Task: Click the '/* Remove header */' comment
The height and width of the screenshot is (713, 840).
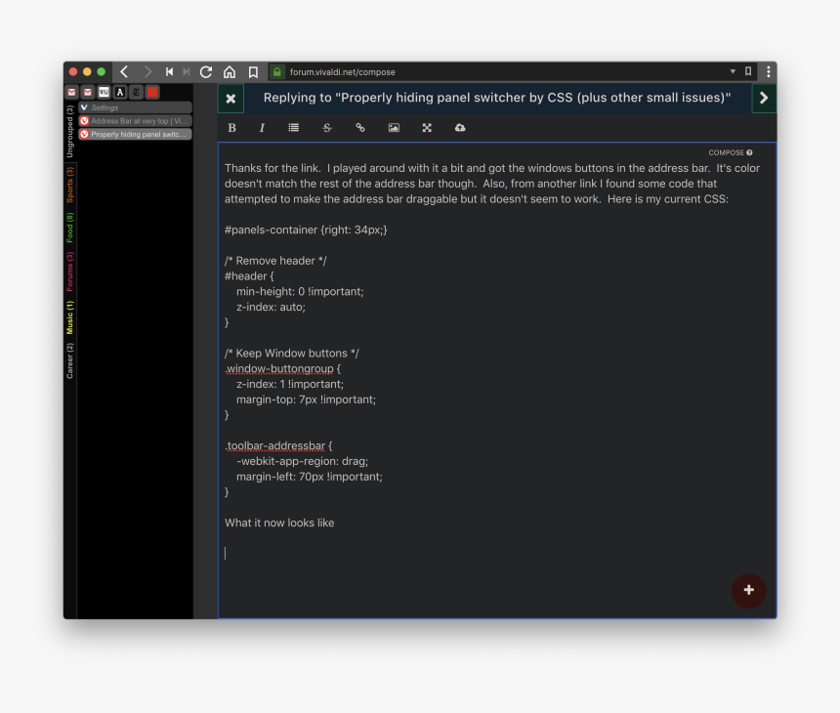Action: tap(275, 261)
